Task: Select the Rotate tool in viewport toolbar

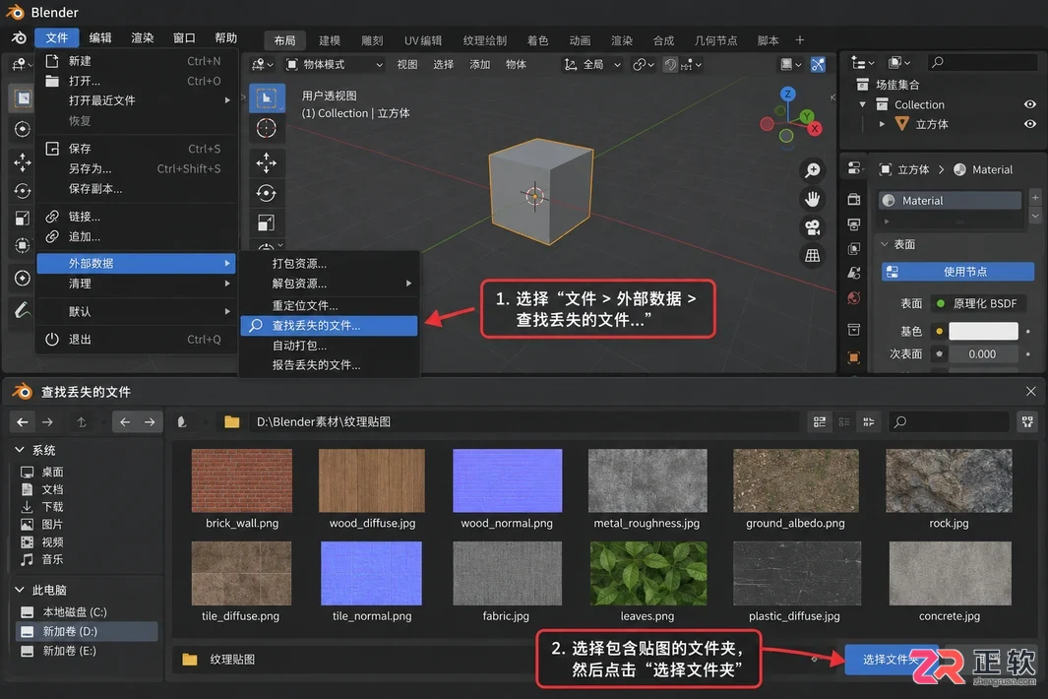Action: (267, 193)
